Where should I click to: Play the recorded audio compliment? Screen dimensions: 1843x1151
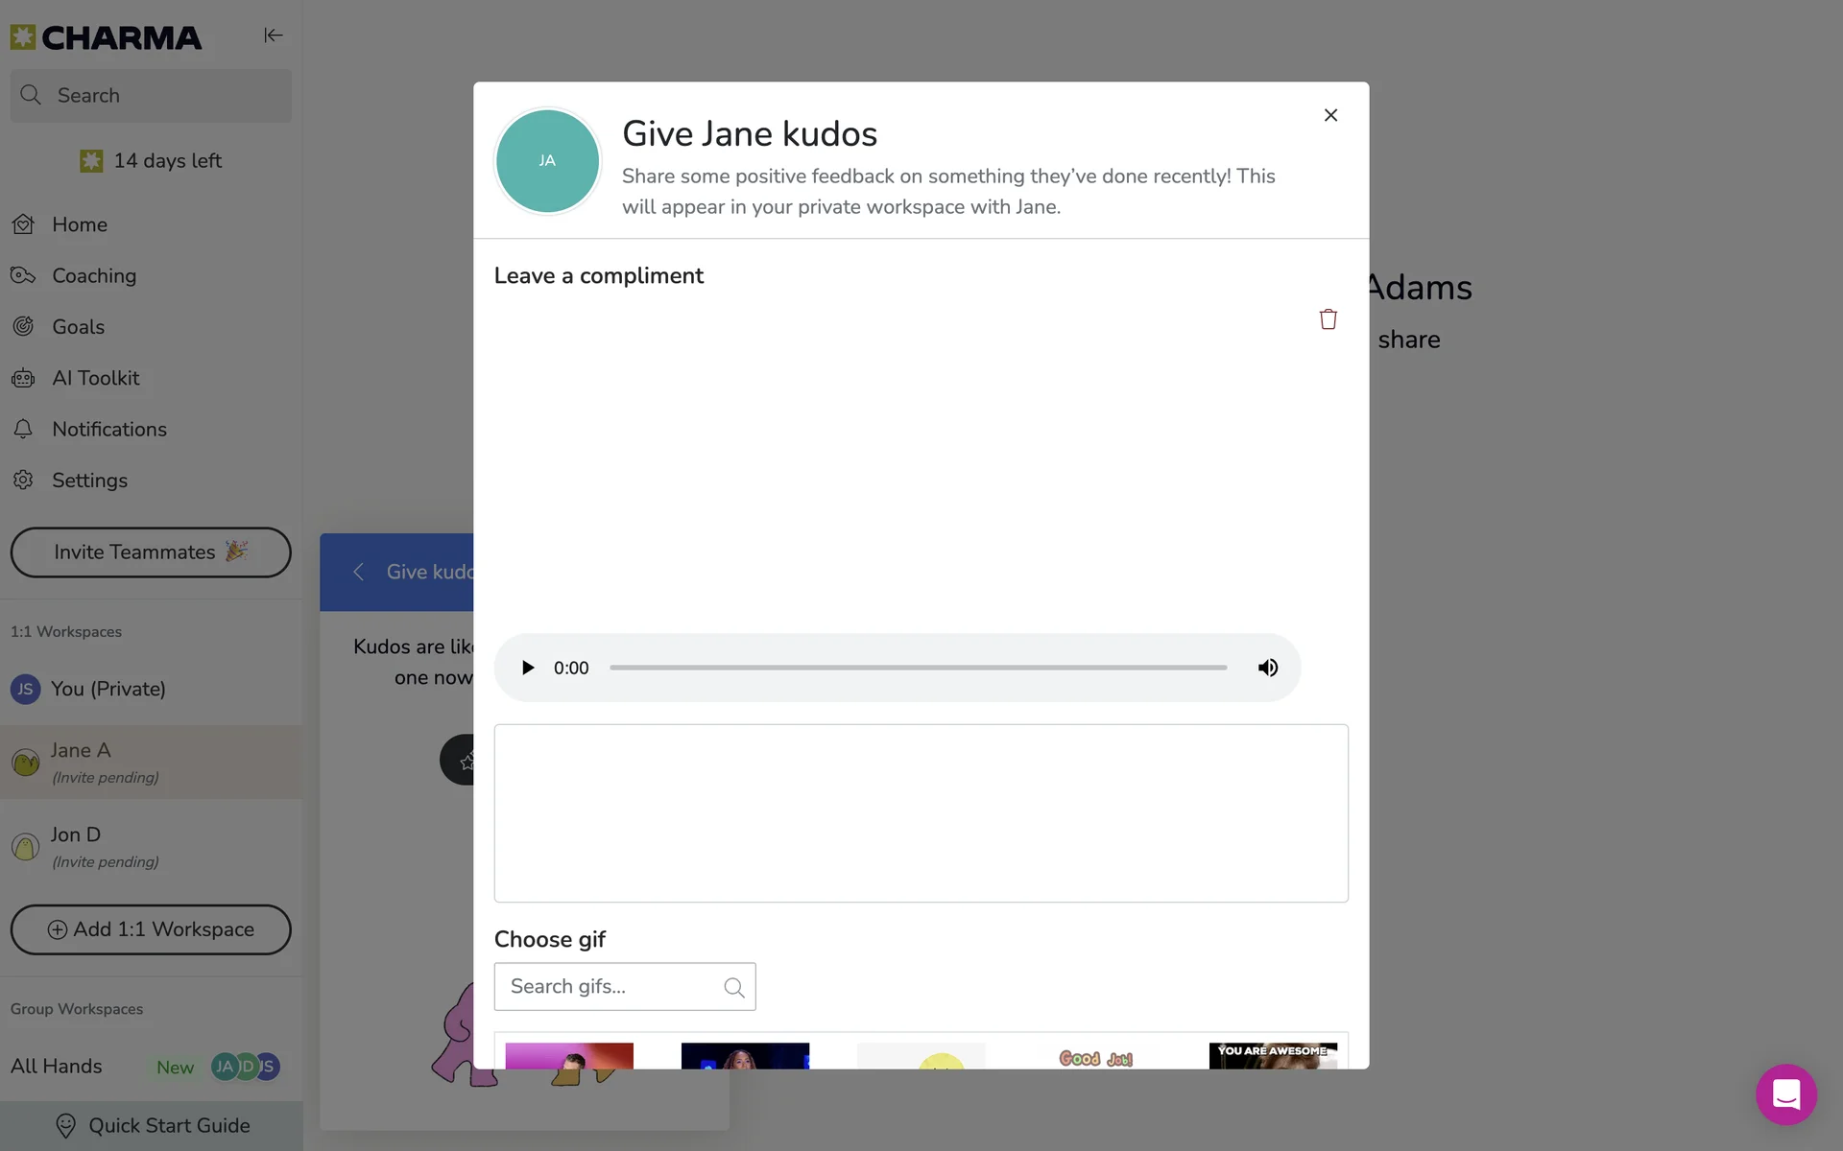coord(527,668)
